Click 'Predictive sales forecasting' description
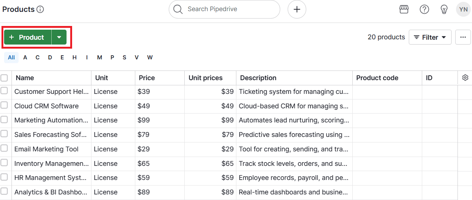 294,135
